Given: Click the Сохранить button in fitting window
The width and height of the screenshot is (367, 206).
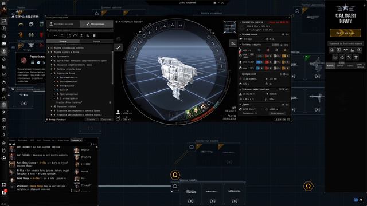Looking at the screenshot, I should 106,120.
